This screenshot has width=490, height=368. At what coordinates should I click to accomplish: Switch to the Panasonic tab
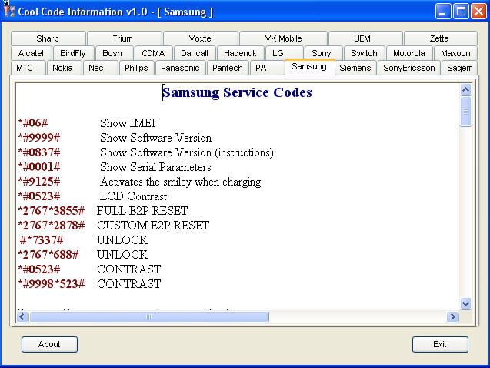tap(180, 68)
